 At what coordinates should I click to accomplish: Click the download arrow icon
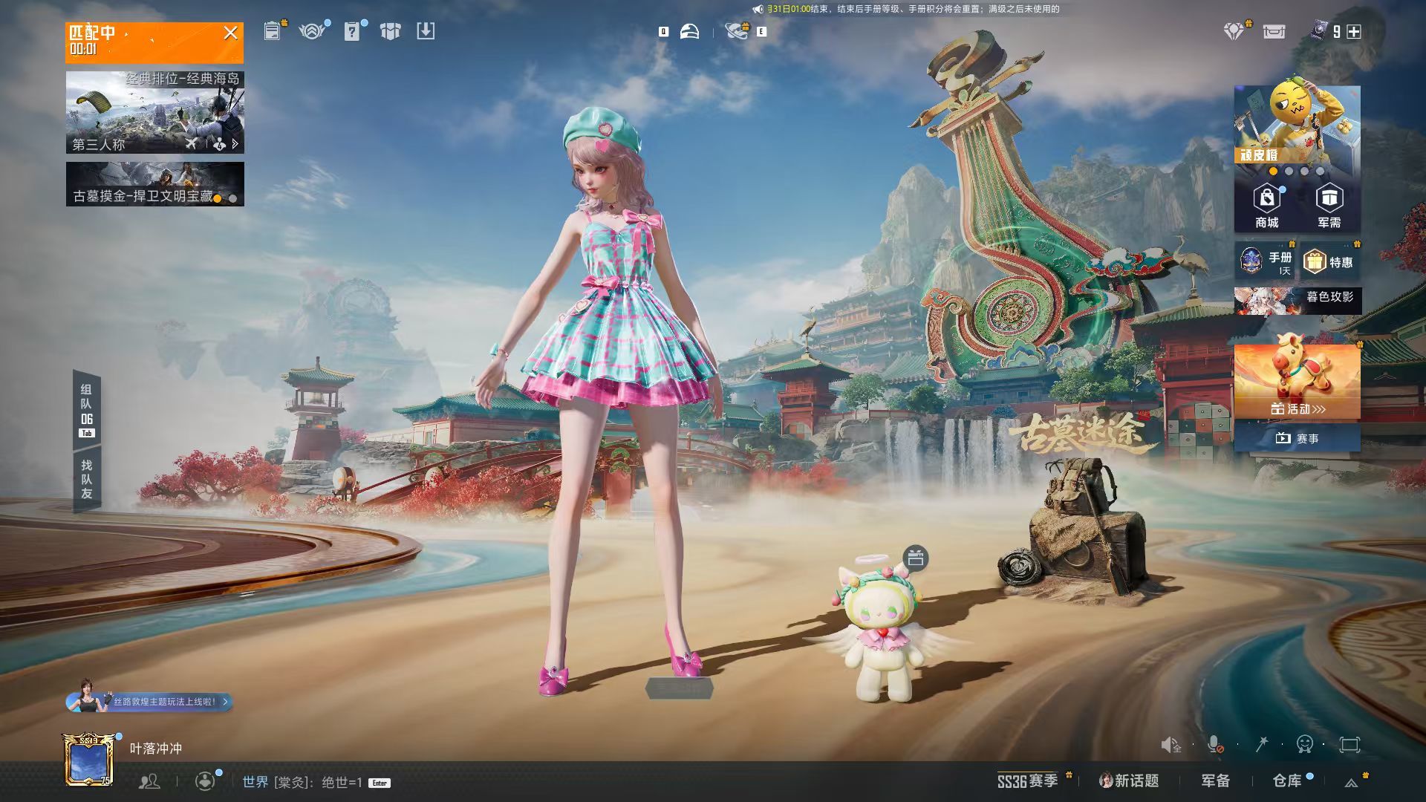click(426, 31)
